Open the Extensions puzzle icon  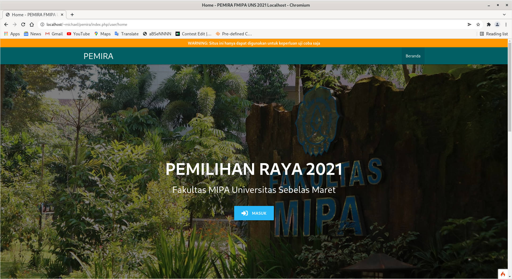(489, 24)
